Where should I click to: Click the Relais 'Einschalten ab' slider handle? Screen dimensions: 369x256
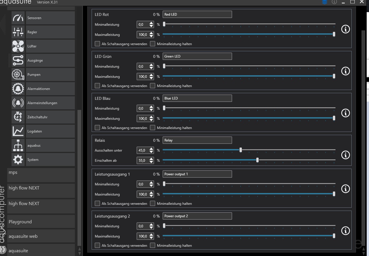[257, 160]
